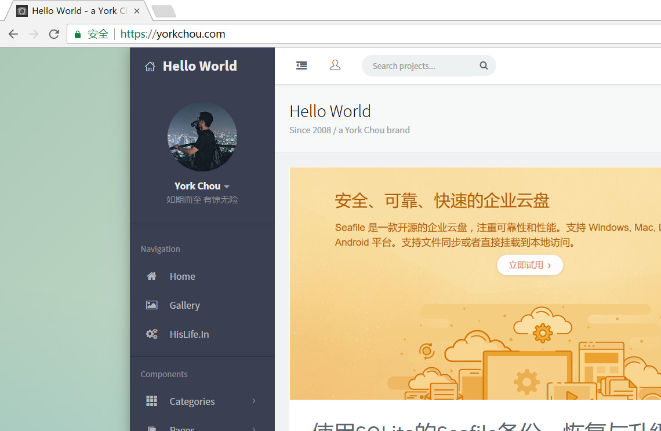Click York Chou's circular avatar photo

[x=202, y=137]
